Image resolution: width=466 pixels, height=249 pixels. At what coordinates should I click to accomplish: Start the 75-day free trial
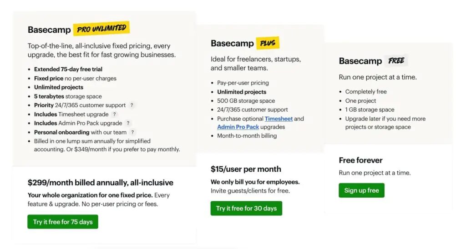[x=63, y=222]
